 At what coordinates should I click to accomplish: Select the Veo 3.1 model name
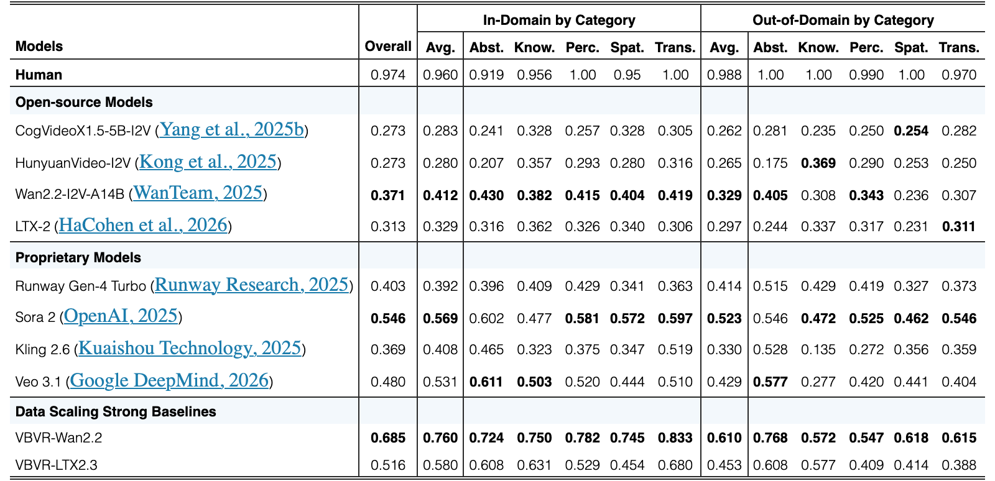pyautogui.click(x=39, y=382)
